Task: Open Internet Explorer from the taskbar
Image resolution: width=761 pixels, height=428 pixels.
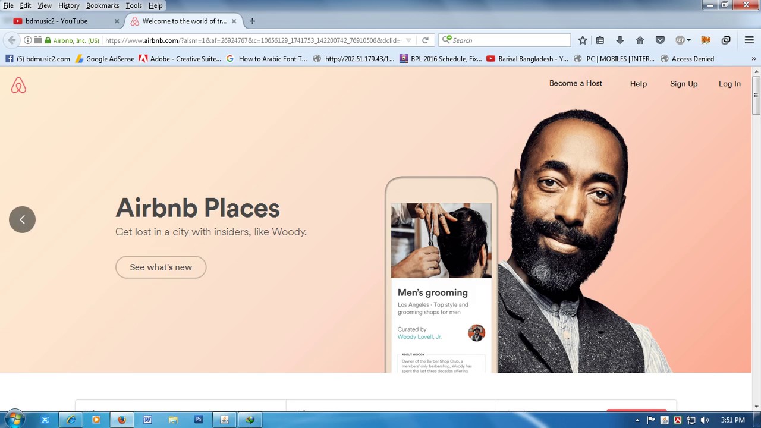Action: 71,420
